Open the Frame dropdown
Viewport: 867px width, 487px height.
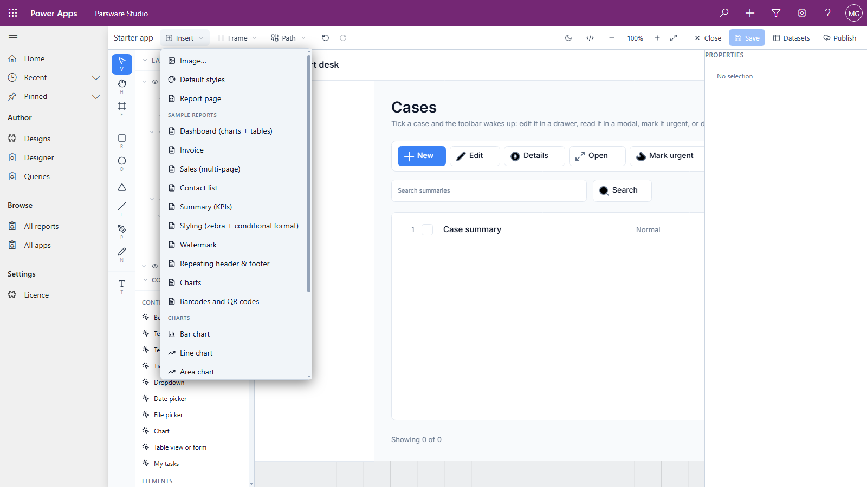coord(237,38)
